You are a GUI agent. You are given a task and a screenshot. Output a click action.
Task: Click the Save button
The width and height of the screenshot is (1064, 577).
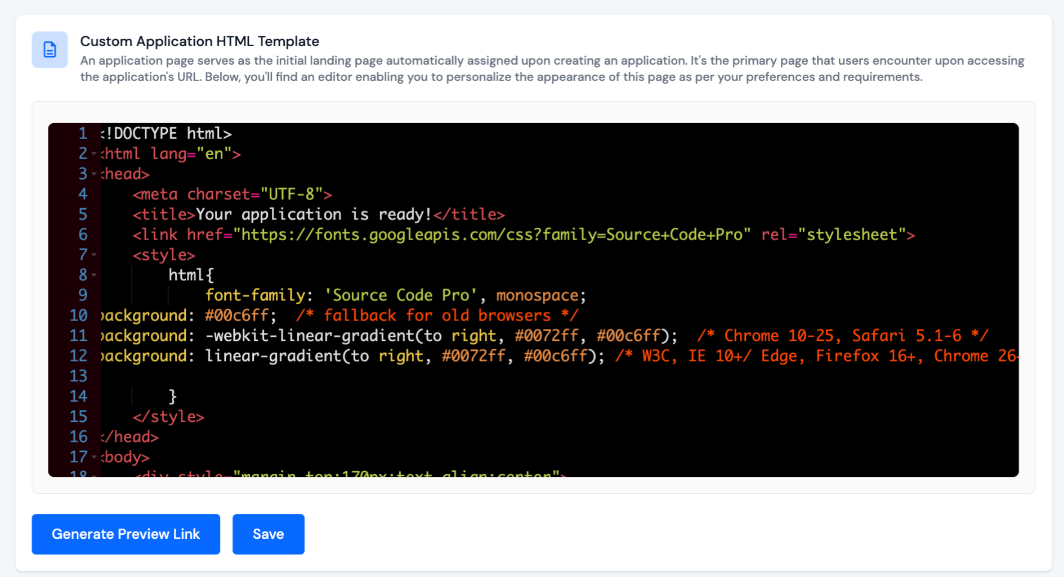click(x=268, y=534)
